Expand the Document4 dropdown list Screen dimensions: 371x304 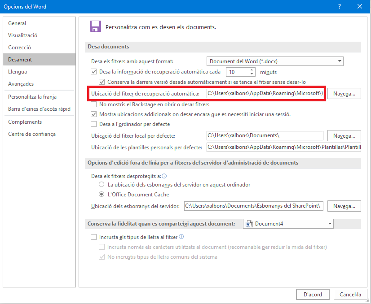[x=330, y=224]
